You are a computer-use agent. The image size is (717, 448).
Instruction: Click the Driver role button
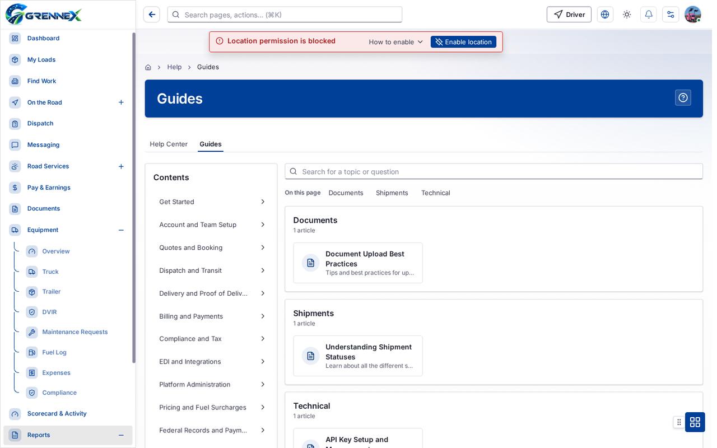[569, 15]
